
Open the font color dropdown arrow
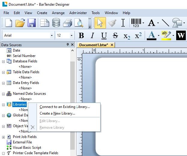158,36
